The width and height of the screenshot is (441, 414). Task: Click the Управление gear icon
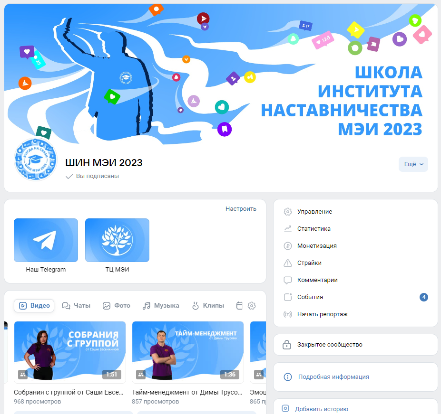click(287, 212)
